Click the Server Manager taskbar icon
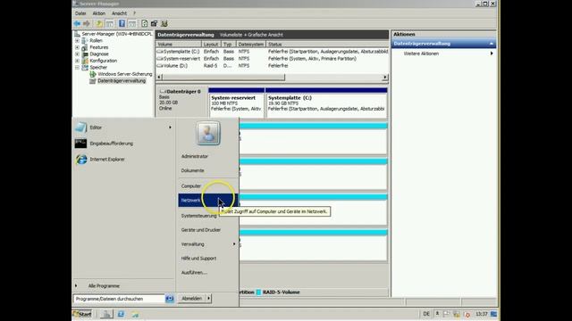 pyautogui.click(x=106, y=314)
